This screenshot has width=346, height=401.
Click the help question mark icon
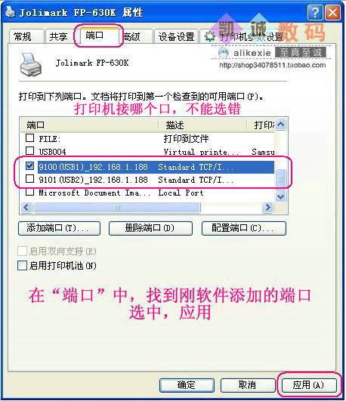click(315, 12)
